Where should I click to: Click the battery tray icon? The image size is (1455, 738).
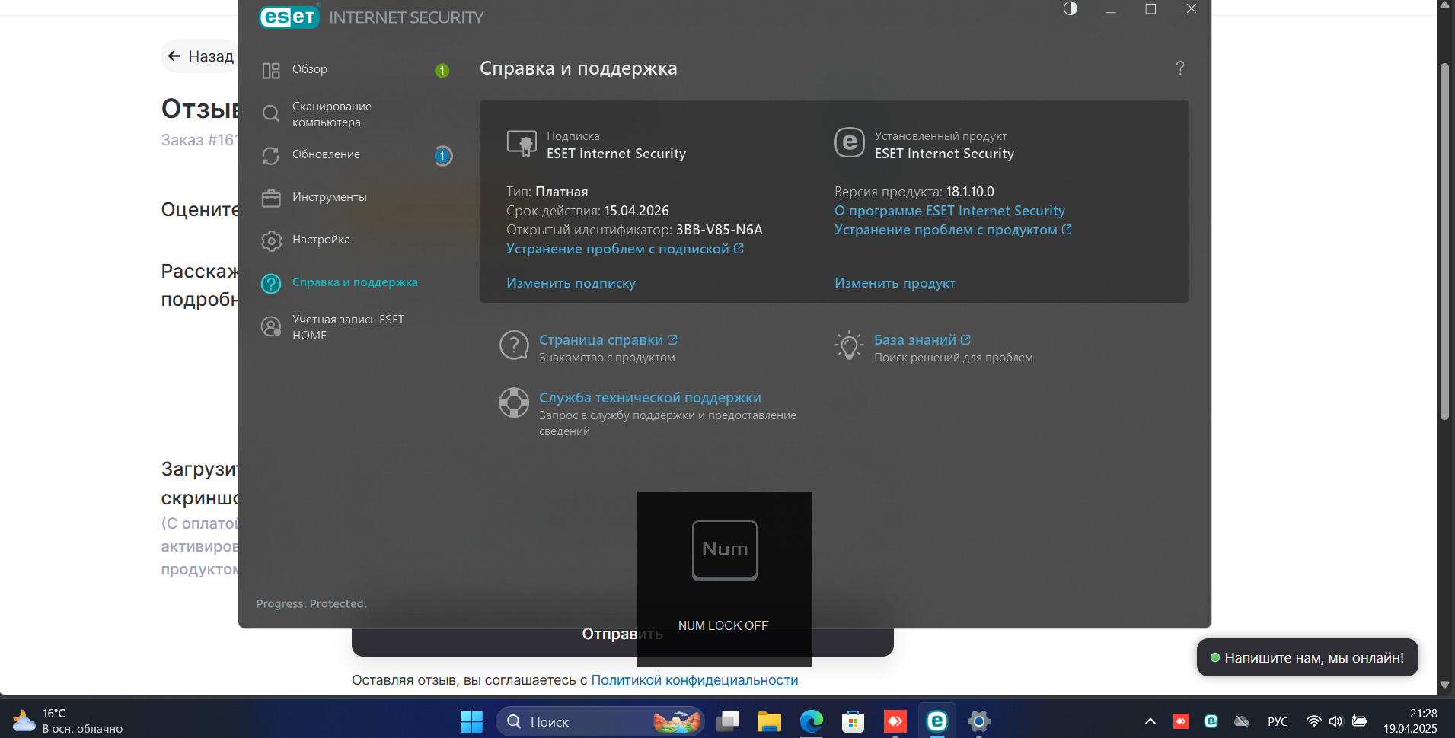(x=1360, y=721)
